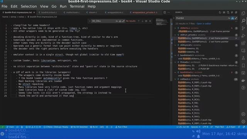Open notifications bell in VS Code status bar

[x=244, y=127]
